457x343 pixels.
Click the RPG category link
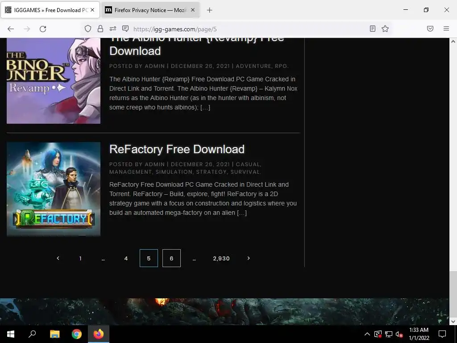click(x=281, y=66)
